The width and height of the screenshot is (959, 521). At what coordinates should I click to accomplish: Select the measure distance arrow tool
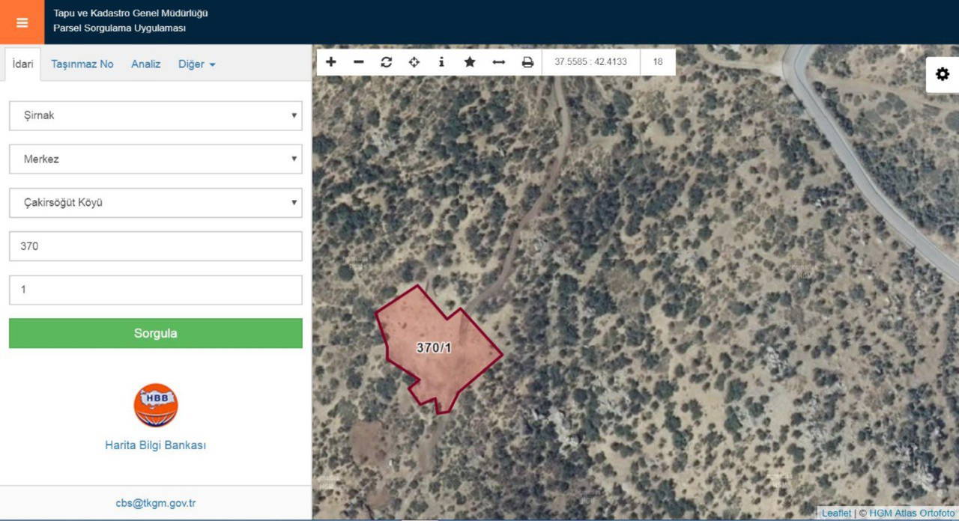click(498, 62)
